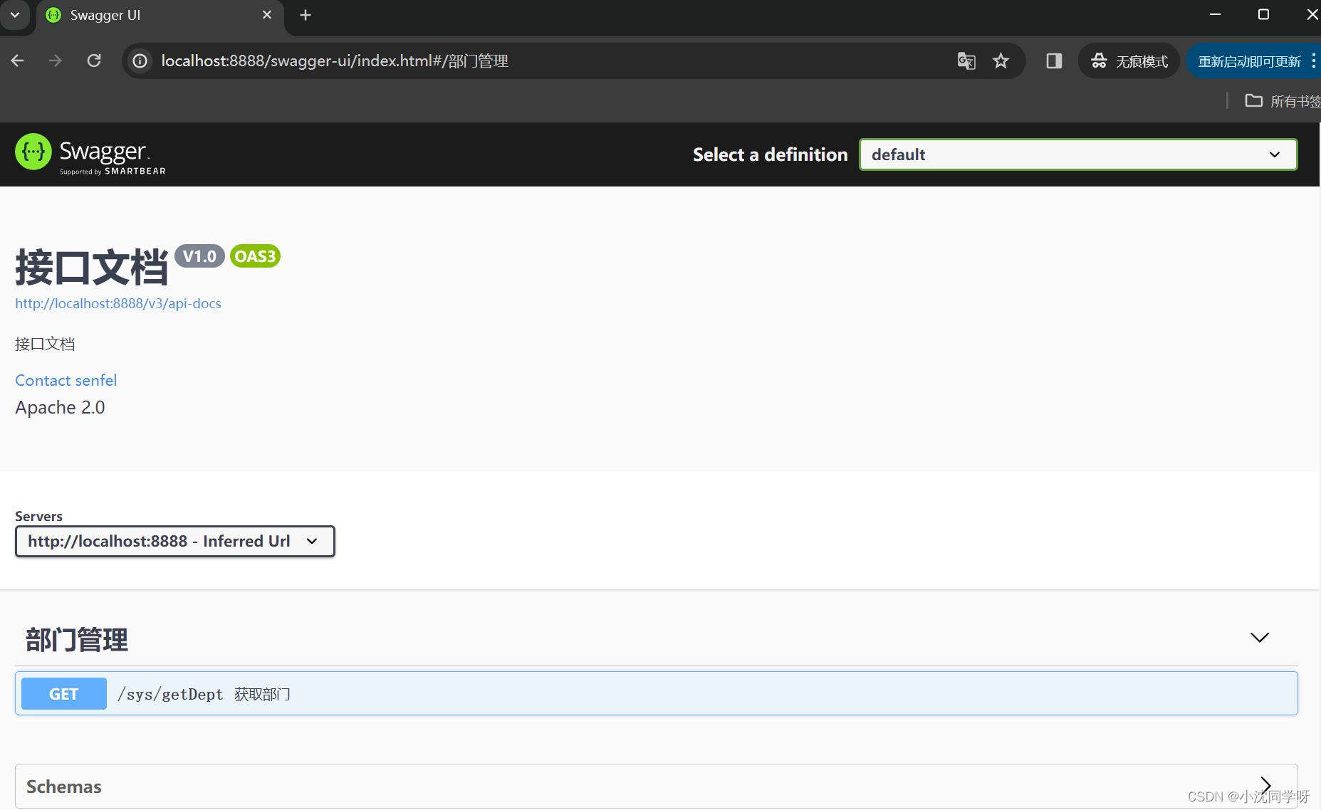Screen dimensions: 1321x810
Task: Select the Swagger UI browser tab
Action: pos(142,14)
